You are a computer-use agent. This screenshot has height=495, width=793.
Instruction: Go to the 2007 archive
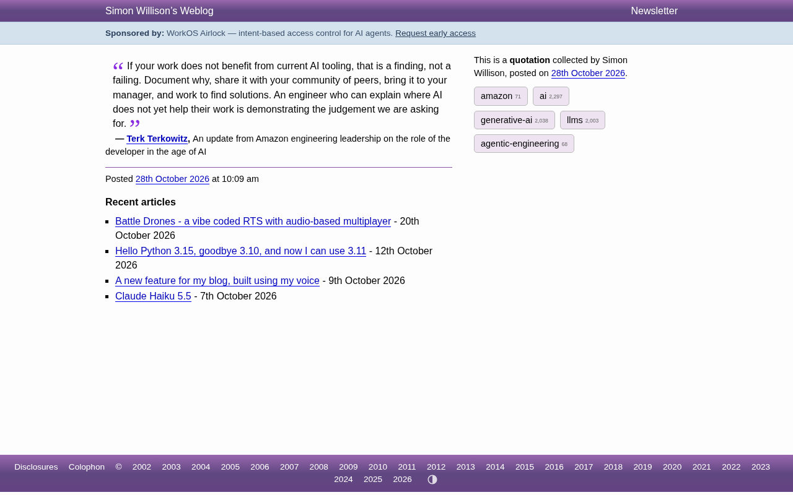(x=289, y=467)
